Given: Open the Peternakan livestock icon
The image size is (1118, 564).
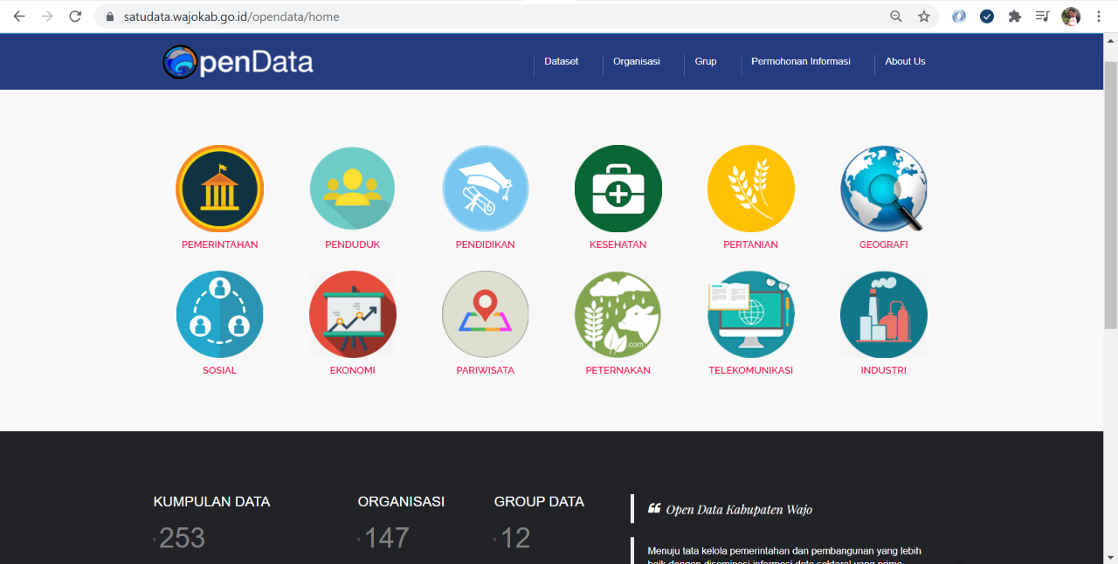Looking at the screenshot, I should coord(618,314).
